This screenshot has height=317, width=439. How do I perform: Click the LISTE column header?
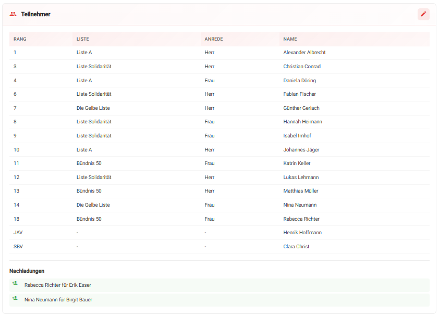82,39
